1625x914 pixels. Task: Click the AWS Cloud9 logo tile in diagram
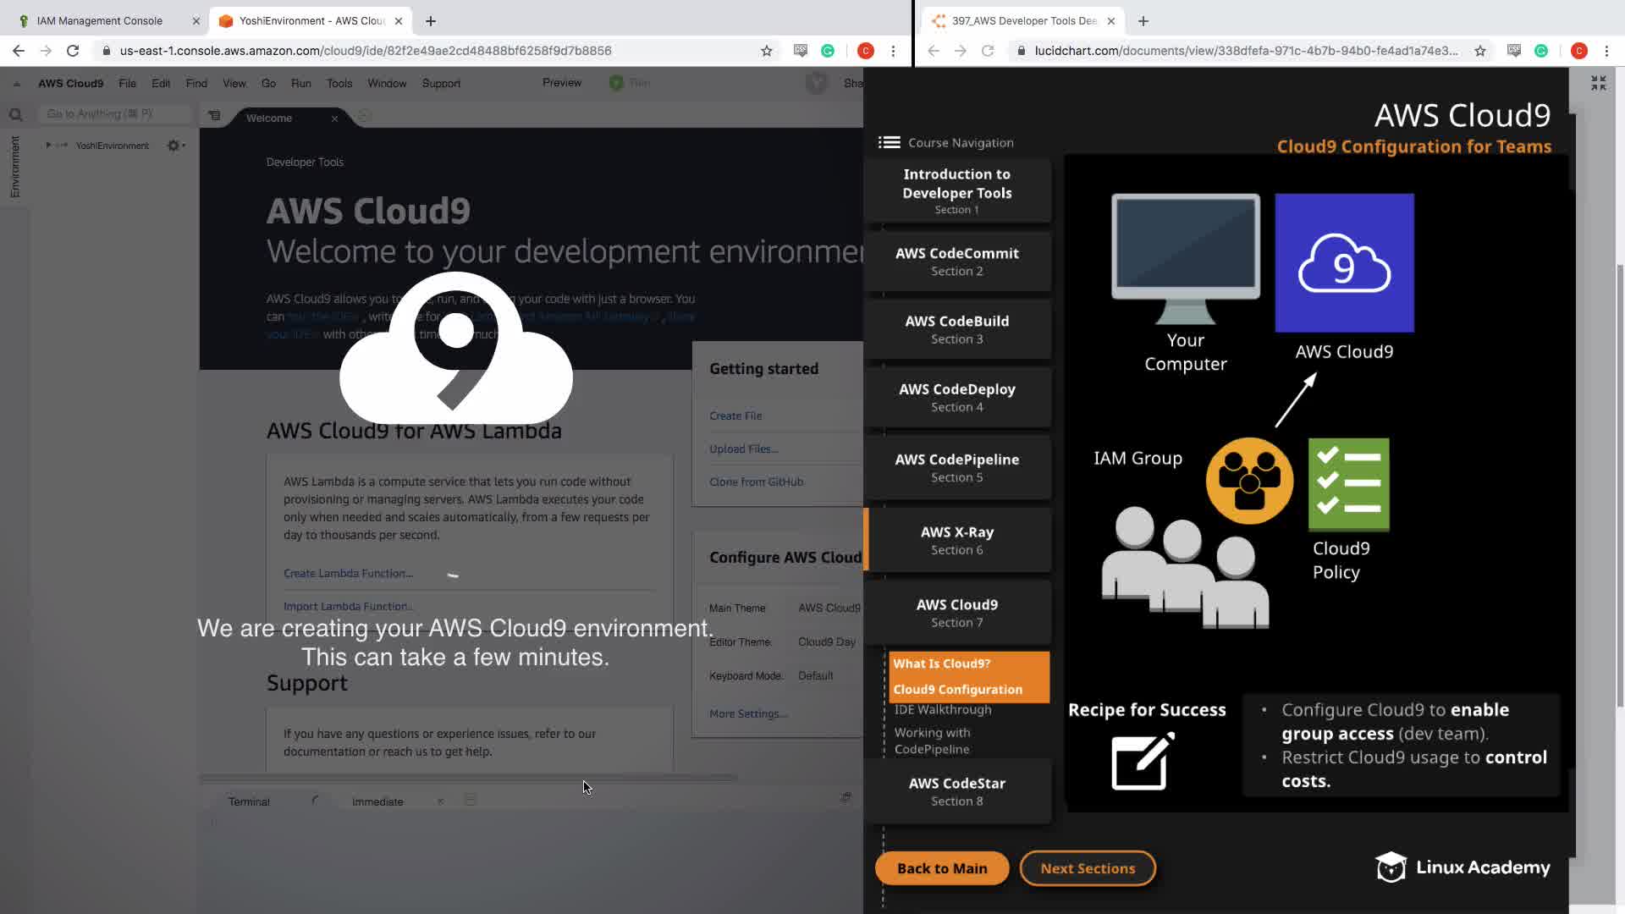1344,263
